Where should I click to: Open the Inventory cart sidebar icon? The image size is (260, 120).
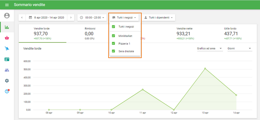click(7, 49)
